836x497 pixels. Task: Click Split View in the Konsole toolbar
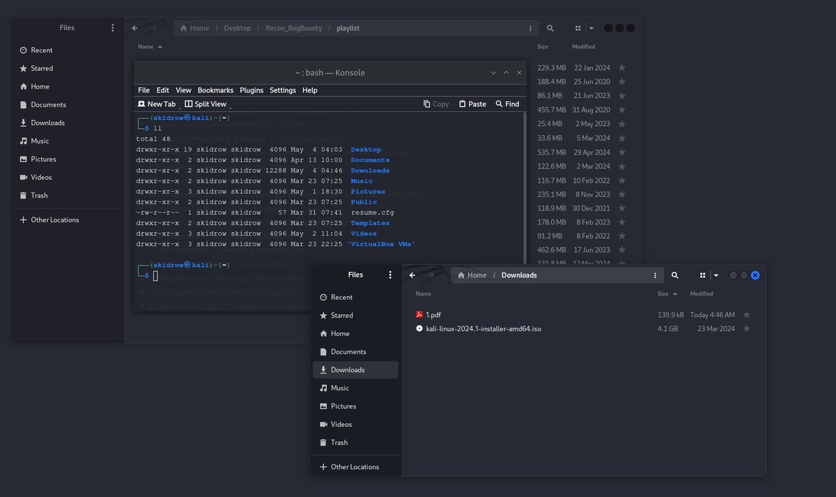click(206, 104)
